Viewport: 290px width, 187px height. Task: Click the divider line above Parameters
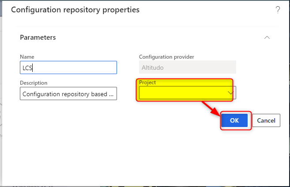(146, 27)
